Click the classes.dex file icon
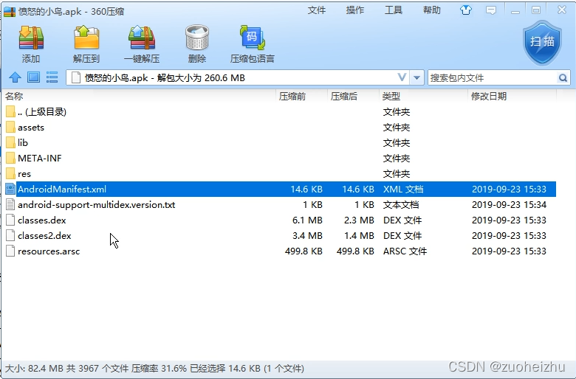The height and width of the screenshot is (379, 576). coord(10,220)
